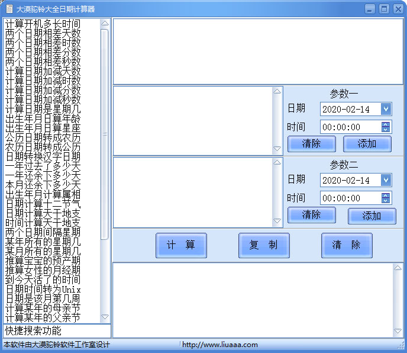Choose 计算日期加减分数 from the list
The width and height of the screenshot is (407, 353).
pyautogui.click(x=43, y=91)
